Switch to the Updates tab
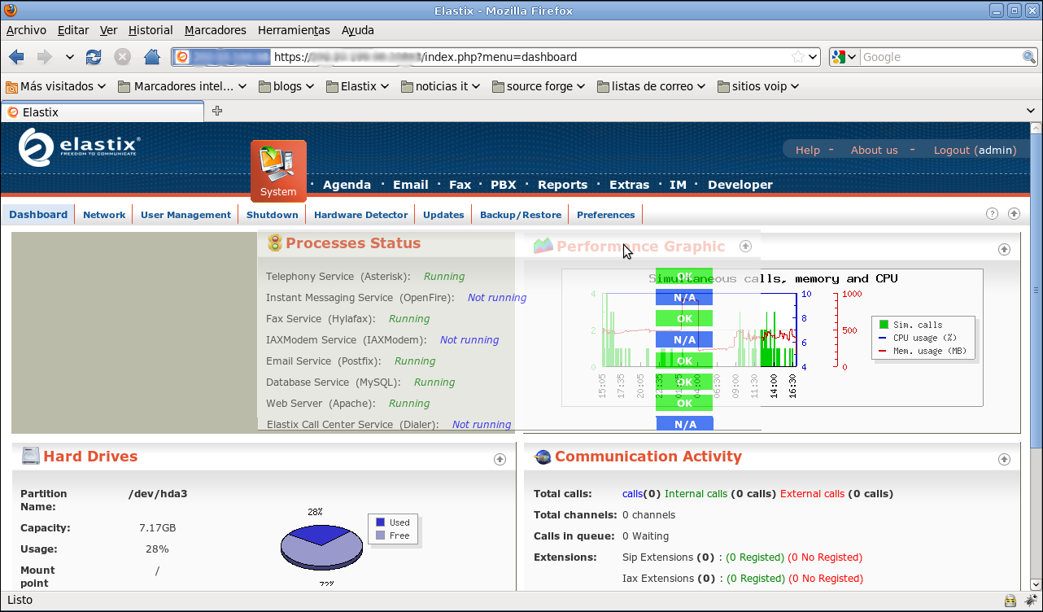Viewport: 1043px width, 612px height. point(443,215)
